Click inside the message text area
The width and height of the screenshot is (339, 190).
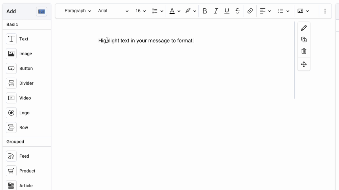146,41
